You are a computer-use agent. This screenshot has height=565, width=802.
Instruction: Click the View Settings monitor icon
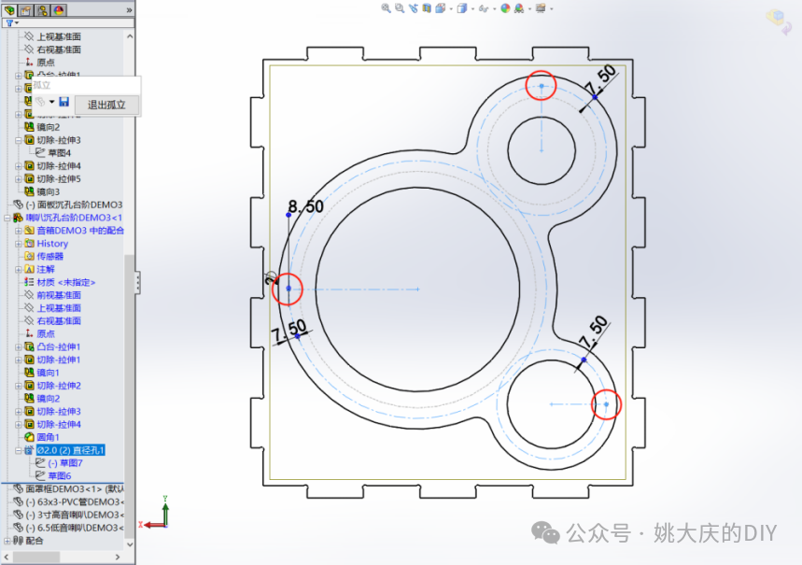coord(541,8)
